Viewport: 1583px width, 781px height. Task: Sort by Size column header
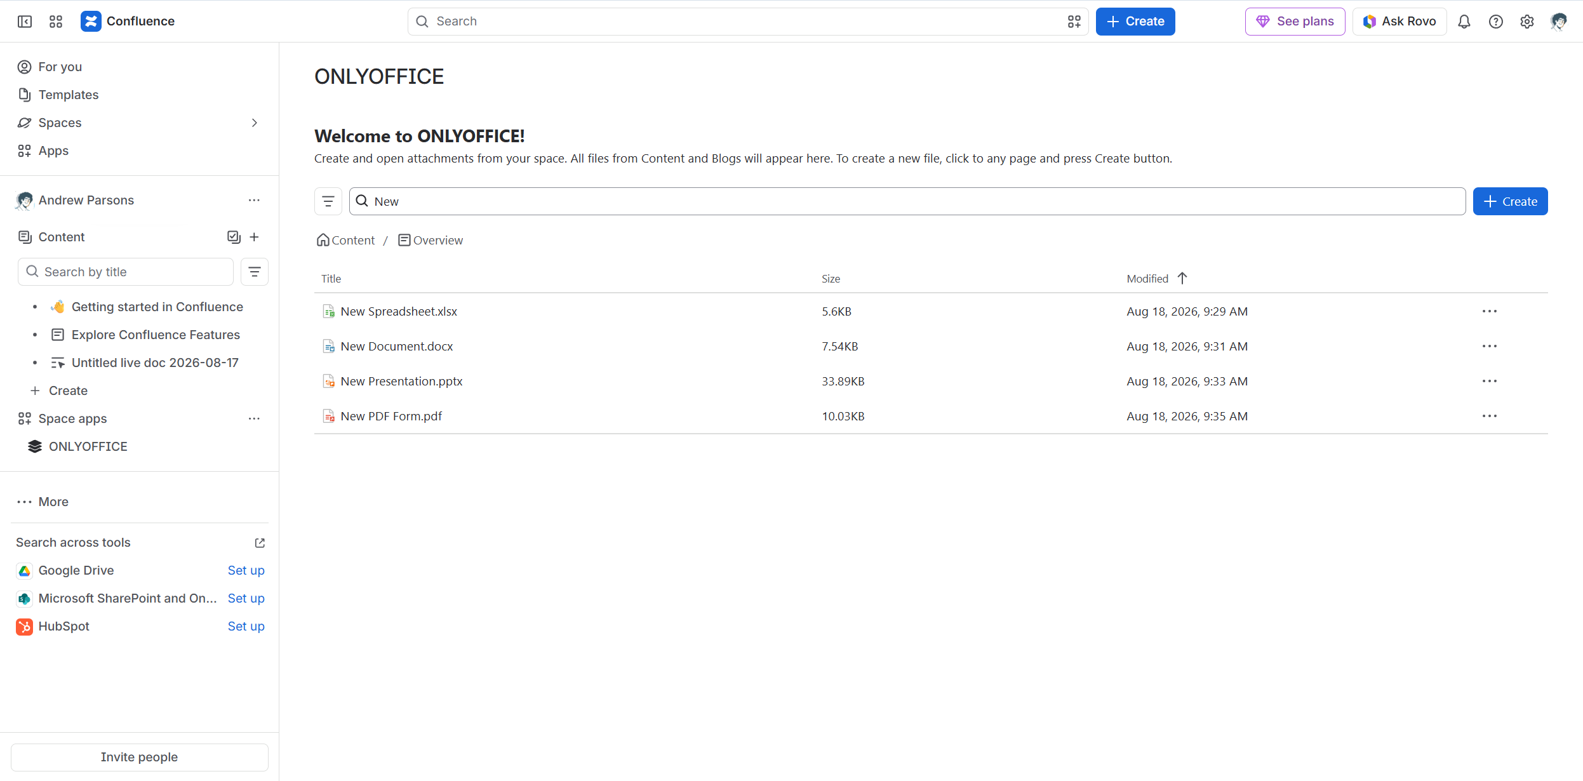coord(831,279)
